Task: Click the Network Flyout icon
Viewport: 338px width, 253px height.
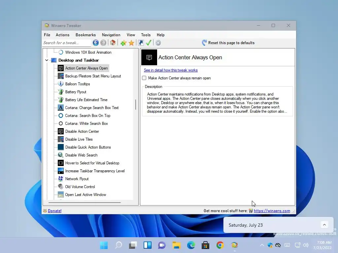Action: (x=61, y=179)
